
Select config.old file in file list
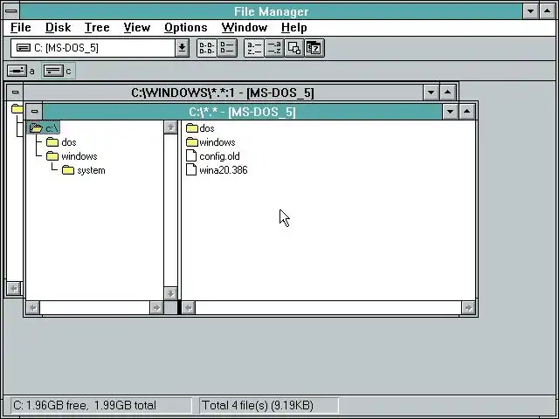(213, 155)
